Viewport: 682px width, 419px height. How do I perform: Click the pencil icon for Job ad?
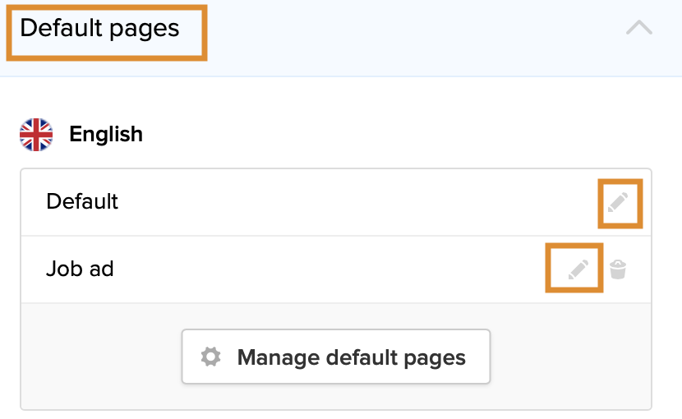(578, 269)
